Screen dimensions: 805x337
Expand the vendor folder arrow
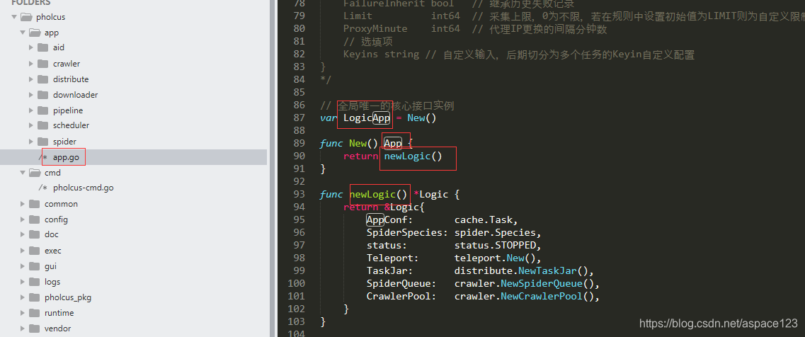point(23,329)
